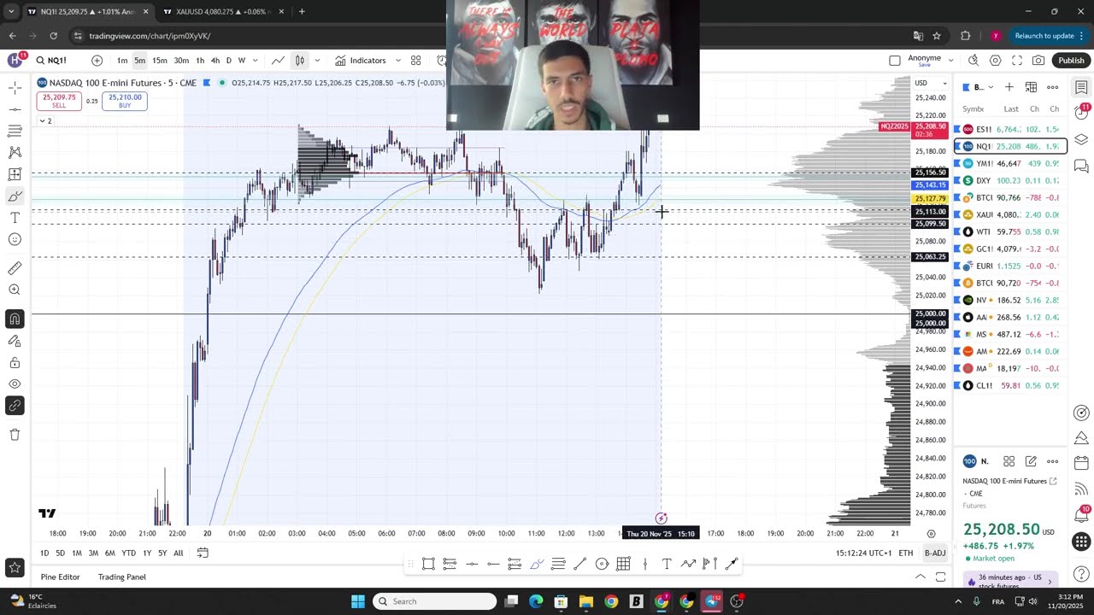Select the brush drawing tool
Viewport: 1094px width, 615px height.
15,196
